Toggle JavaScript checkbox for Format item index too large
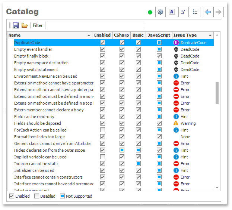Viewport: 232px width, 210px height. 159,137
